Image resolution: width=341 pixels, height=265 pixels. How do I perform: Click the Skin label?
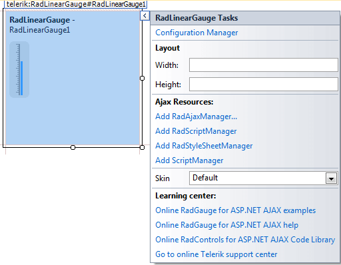pos(163,178)
